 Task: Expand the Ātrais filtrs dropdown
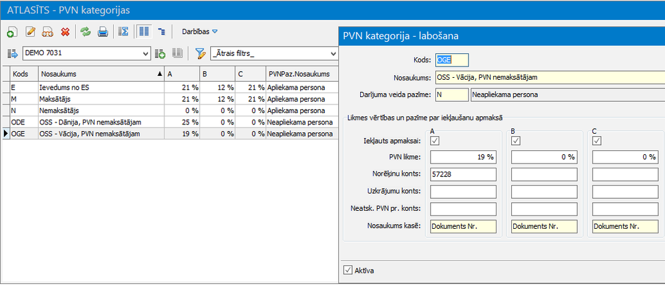(x=333, y=53)
